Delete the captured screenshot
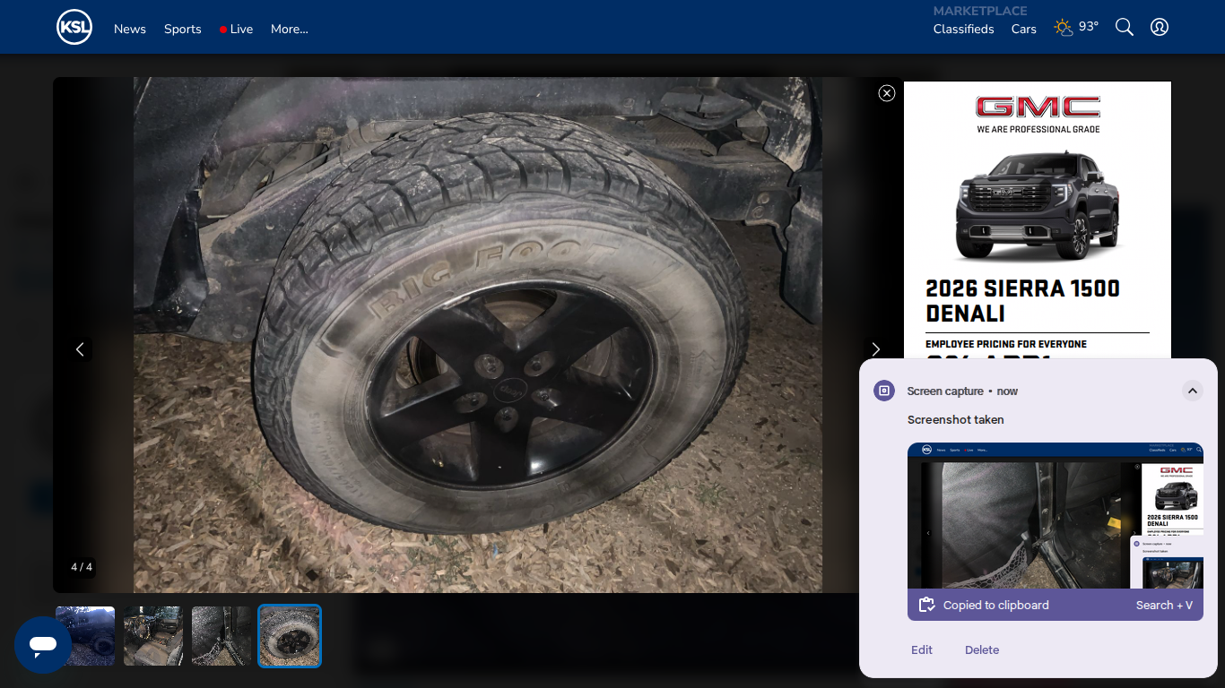 click(982, 649)
